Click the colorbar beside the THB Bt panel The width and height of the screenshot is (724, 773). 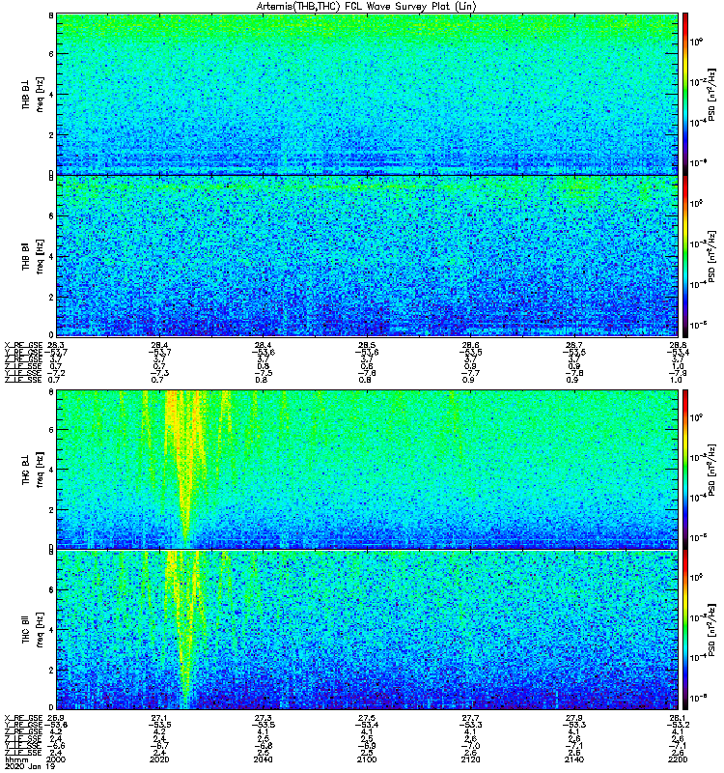(685, 255)
